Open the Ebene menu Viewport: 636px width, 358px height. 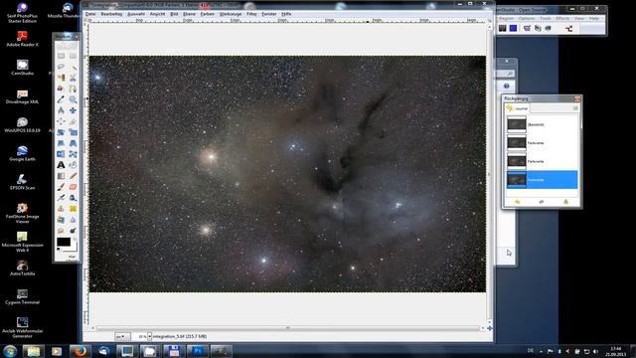pos(189,14)
